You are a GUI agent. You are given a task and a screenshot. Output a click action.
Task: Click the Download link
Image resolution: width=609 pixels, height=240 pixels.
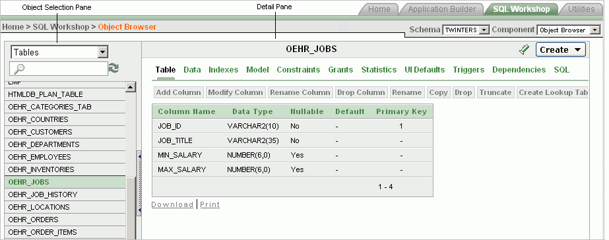[172, 204]
